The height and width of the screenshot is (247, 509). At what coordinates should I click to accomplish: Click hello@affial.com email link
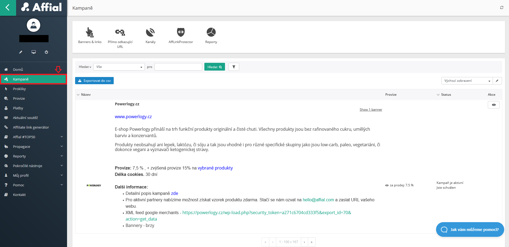tap(318, 200)
